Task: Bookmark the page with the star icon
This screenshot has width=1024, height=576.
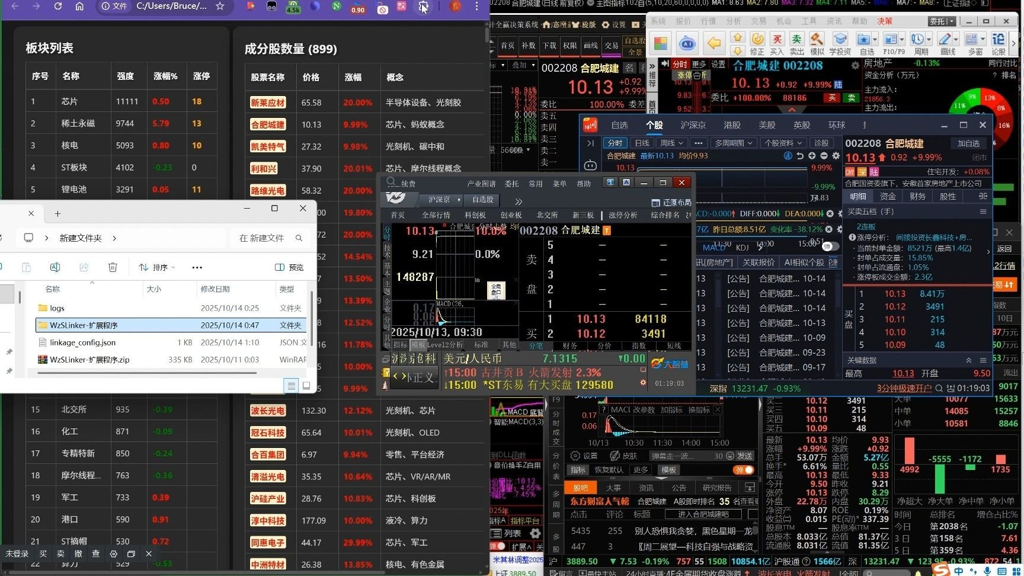Action: [220, 6]
